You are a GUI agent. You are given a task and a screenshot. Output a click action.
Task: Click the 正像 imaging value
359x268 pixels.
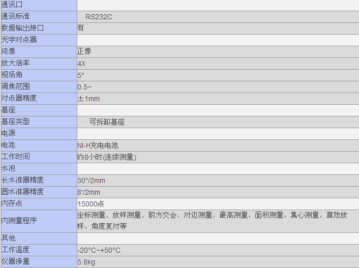84,52
